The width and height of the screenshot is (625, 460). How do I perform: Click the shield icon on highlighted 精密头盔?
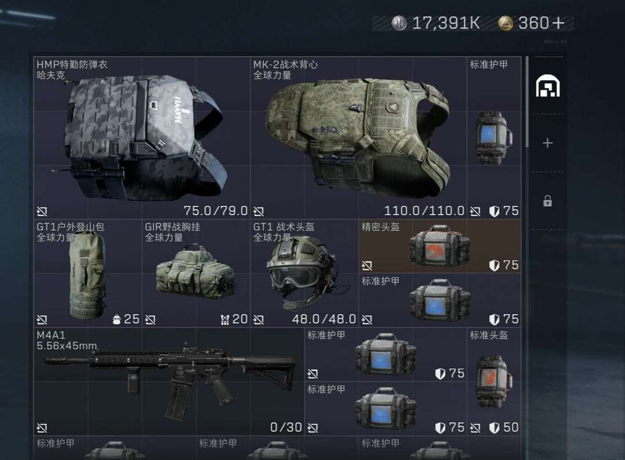pyautogui.click(x=494, y=266)
